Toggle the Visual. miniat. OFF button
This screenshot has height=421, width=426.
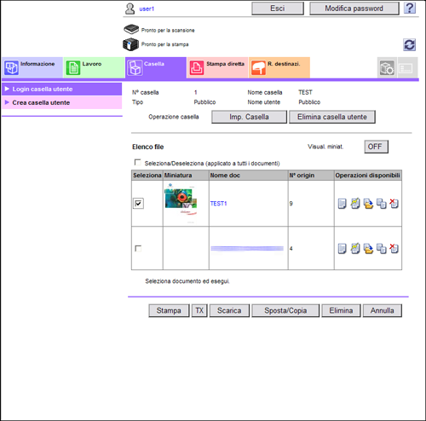pyautogui.click(x=376, y=147)
